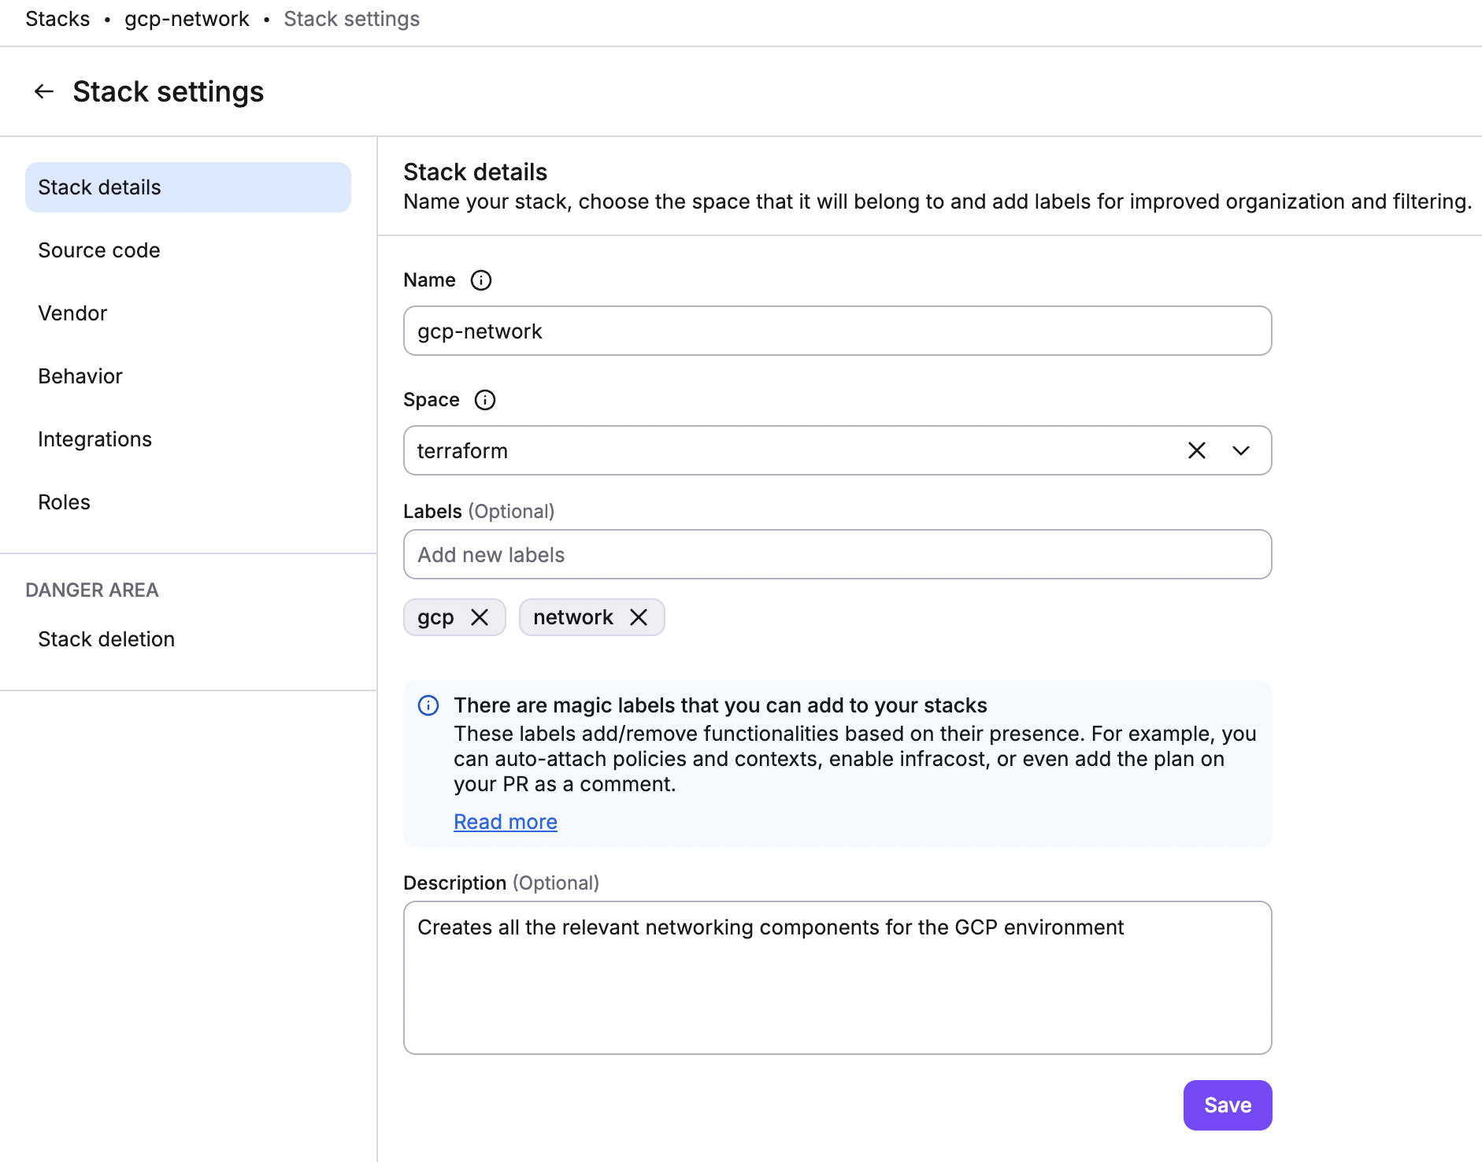Click the info icon next to Name
Screen dimensions: 1482x1162
point(480,280)
